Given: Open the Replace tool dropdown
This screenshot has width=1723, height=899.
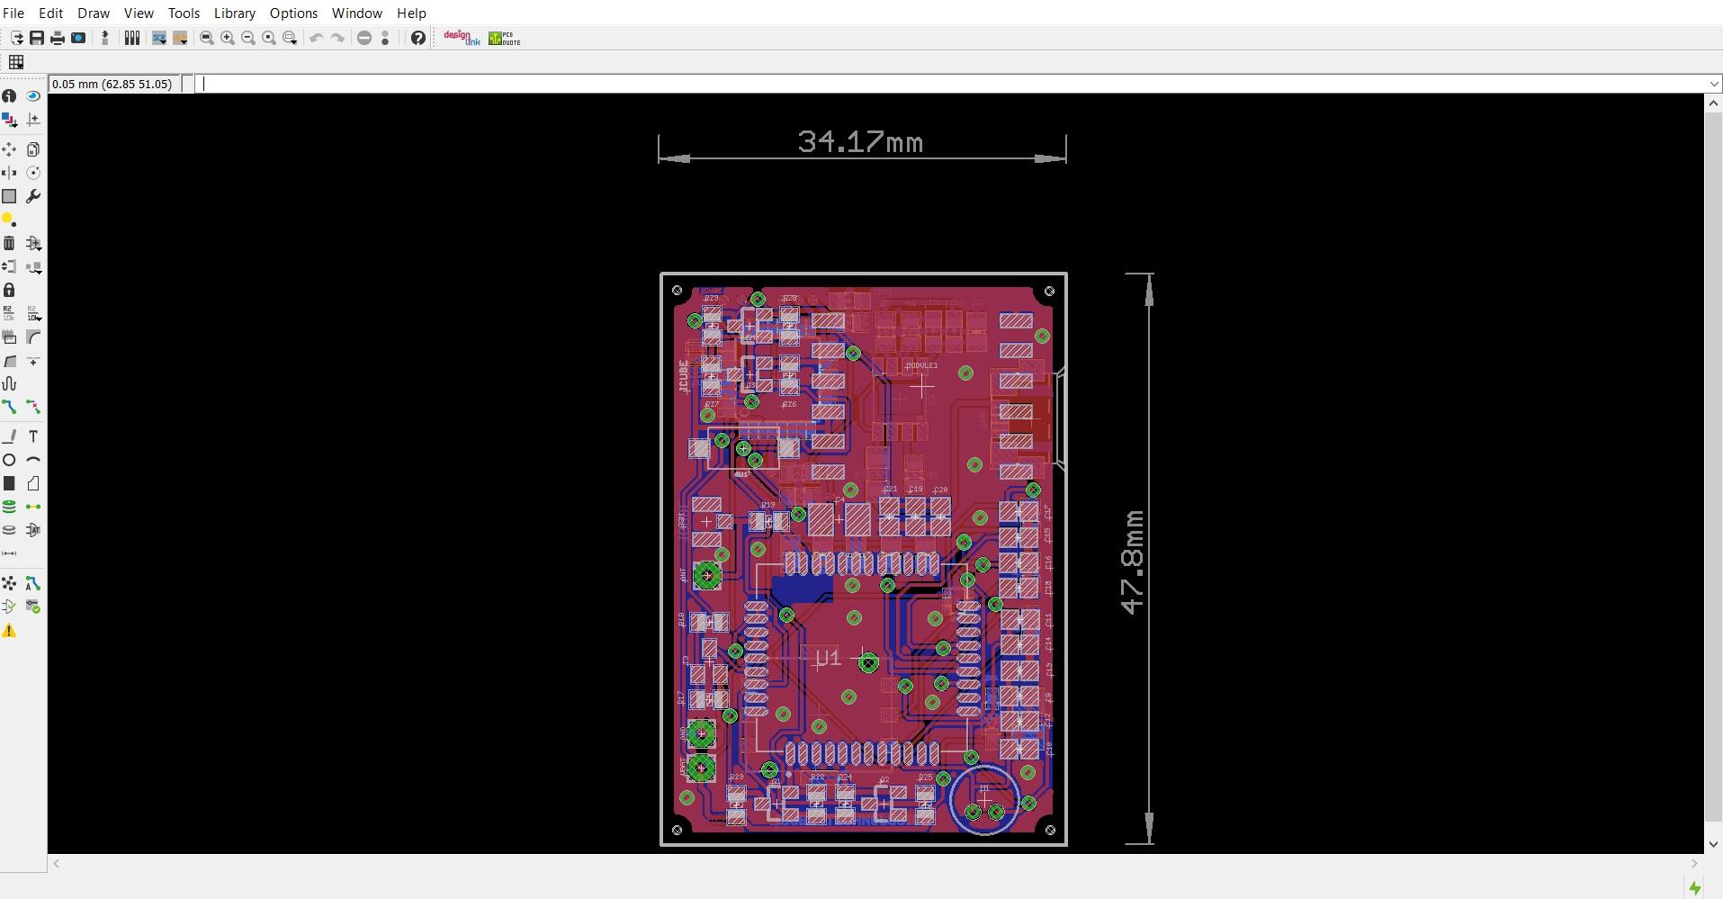Looking at the screenshot, I should pos(34,243).
